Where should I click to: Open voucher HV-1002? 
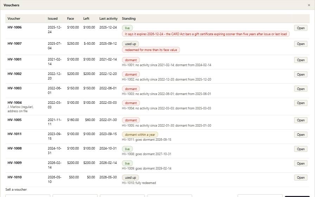[301, 74]
